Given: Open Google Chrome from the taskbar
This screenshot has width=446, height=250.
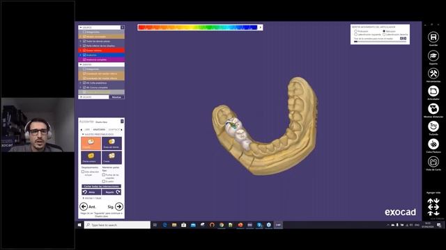Looking at the screenshot, I should coord(222,225).
